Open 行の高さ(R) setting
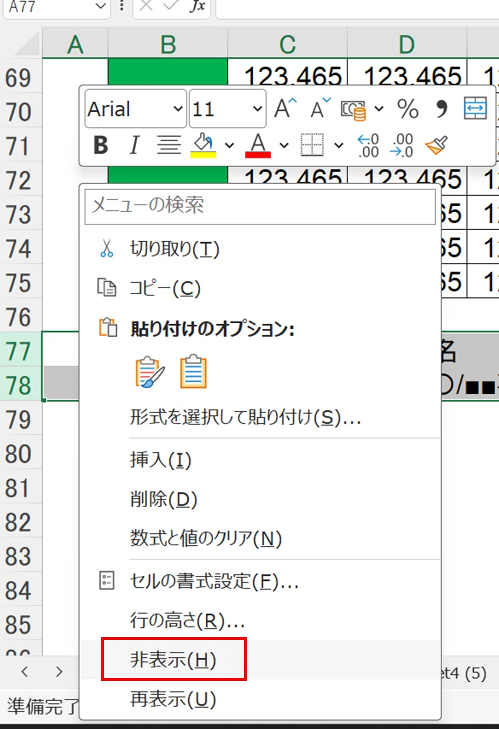This screenshot has height=729, width=499. (x=260, y=621)
